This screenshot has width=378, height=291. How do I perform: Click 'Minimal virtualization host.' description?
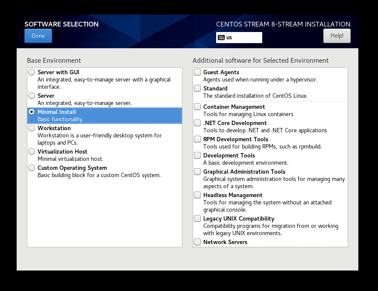[x=70, y=159]
